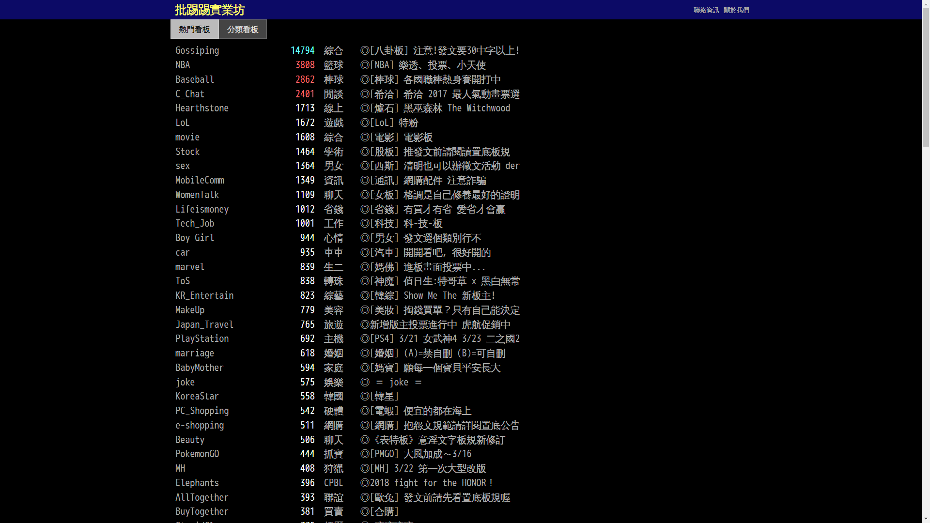Screen dimensions: 930x523
Task: Enter the LoL board
Action: click(x=183, y=123)
